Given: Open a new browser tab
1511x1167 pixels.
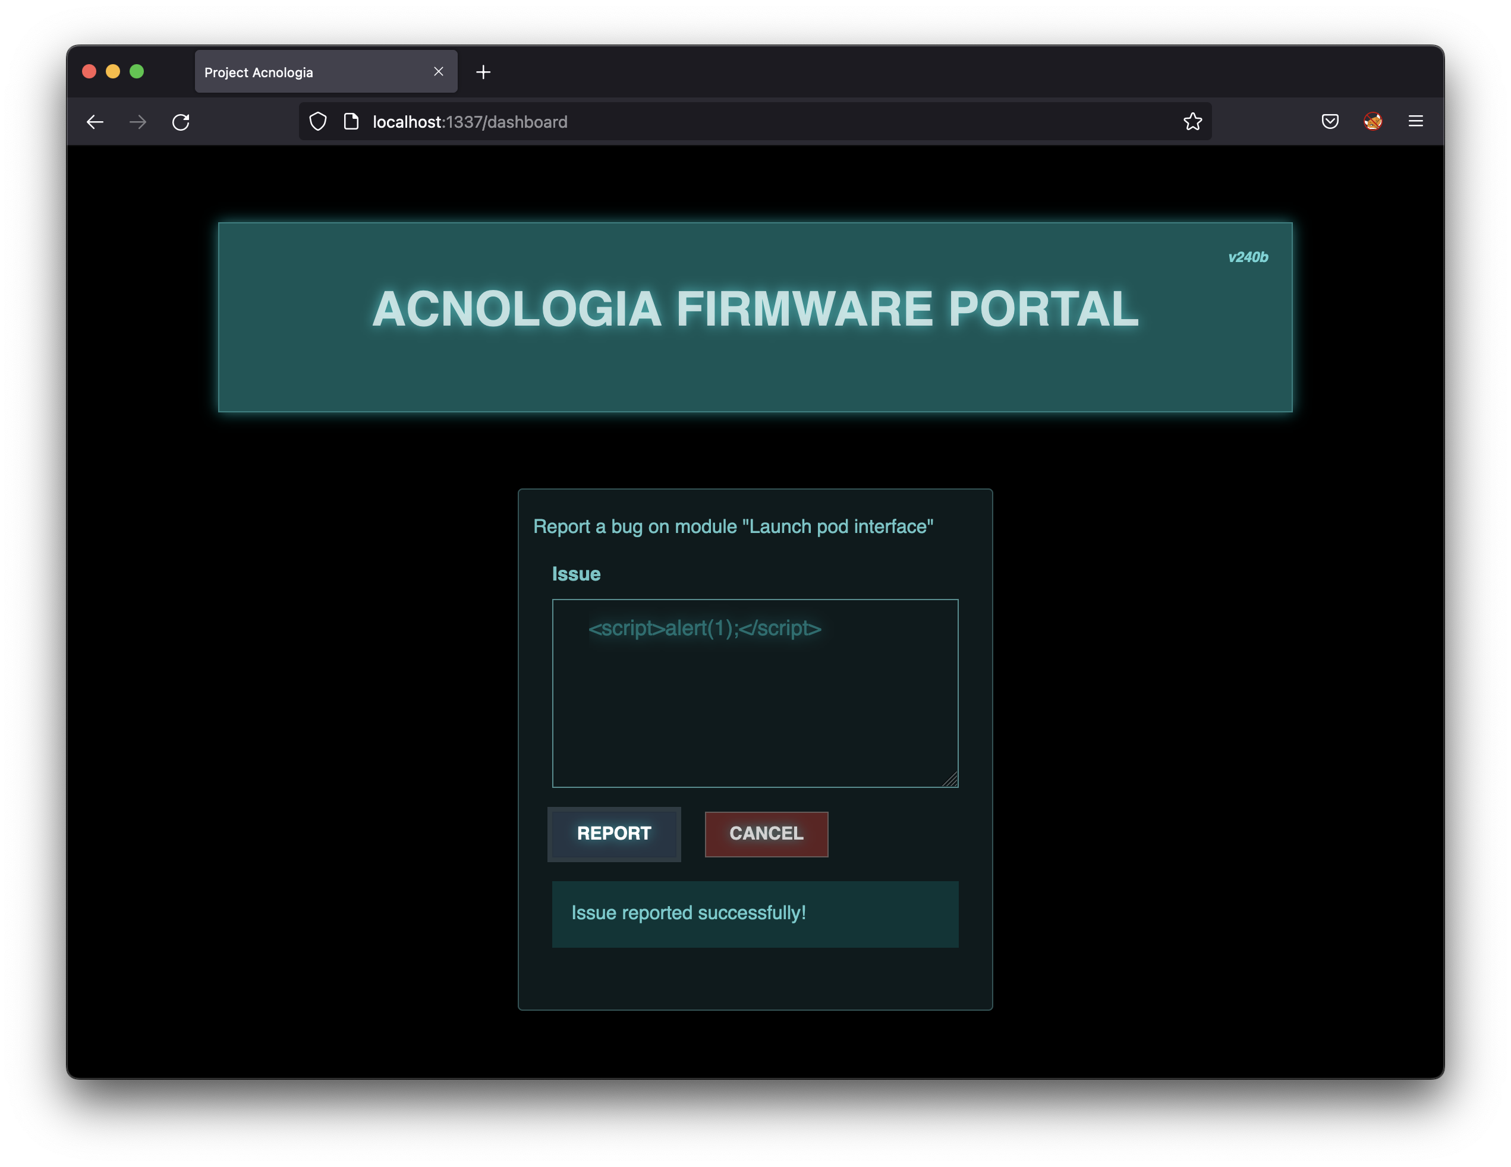Looking at the screenshot, I should pyautogui.click(x=483, y=72).
